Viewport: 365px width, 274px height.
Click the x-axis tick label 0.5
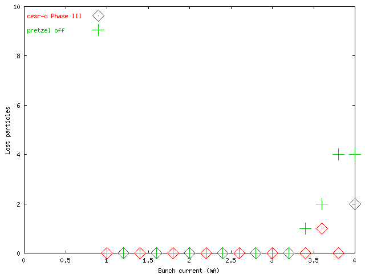(65, 260)
